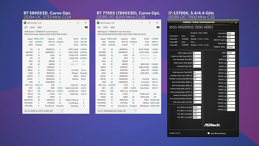The height and width of the screenshot is (146, 259).
Task: Click the Gear Mode value field
Action: (231, 44)
